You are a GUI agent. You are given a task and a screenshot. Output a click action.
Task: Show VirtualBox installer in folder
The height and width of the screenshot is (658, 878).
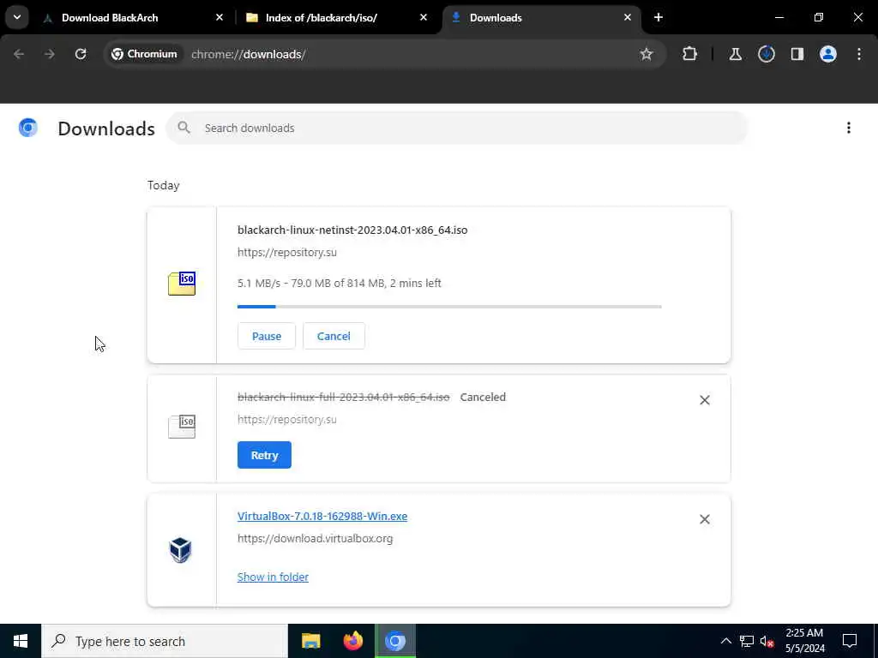click(x=273, y=577)
